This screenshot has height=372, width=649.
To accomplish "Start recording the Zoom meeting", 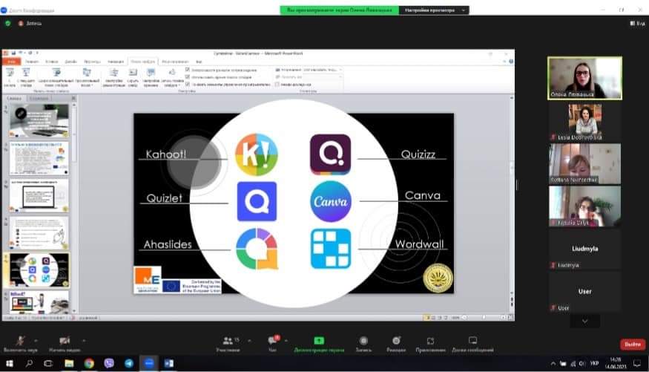I will (363, 344).
